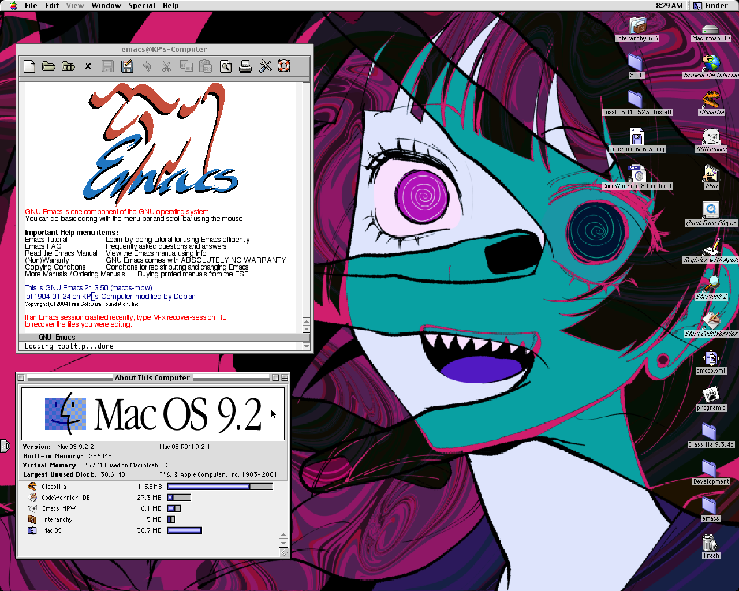
Task: Open the Special menu
Action: point(142,5)
